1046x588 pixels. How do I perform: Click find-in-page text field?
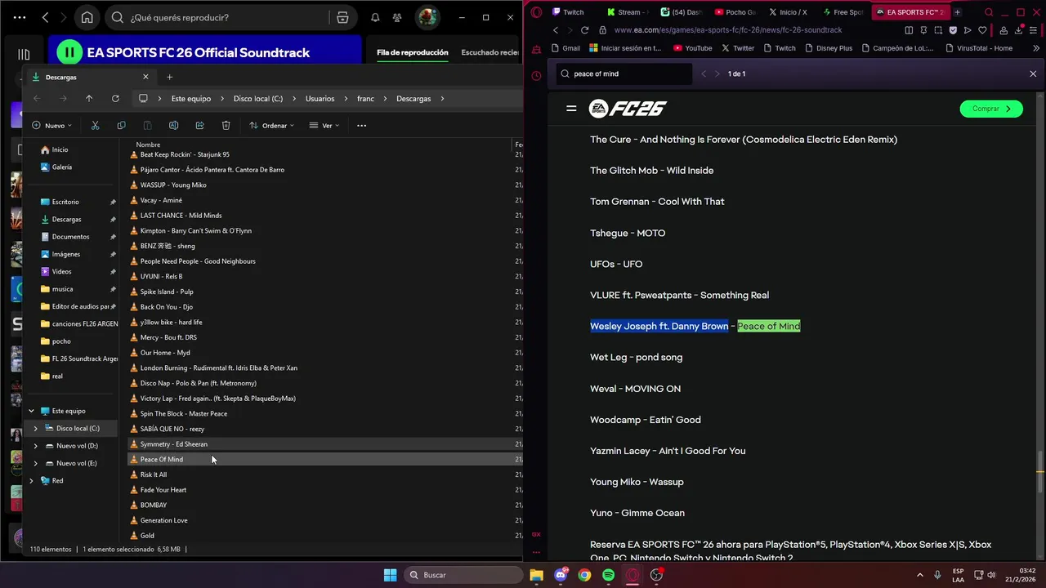point(625,73)
